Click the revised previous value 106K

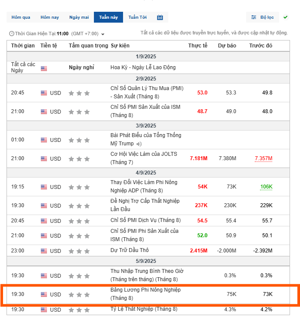tap(266, 187)
